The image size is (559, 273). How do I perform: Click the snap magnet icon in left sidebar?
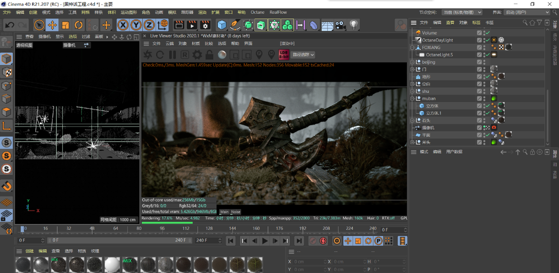tap(7, 186)
